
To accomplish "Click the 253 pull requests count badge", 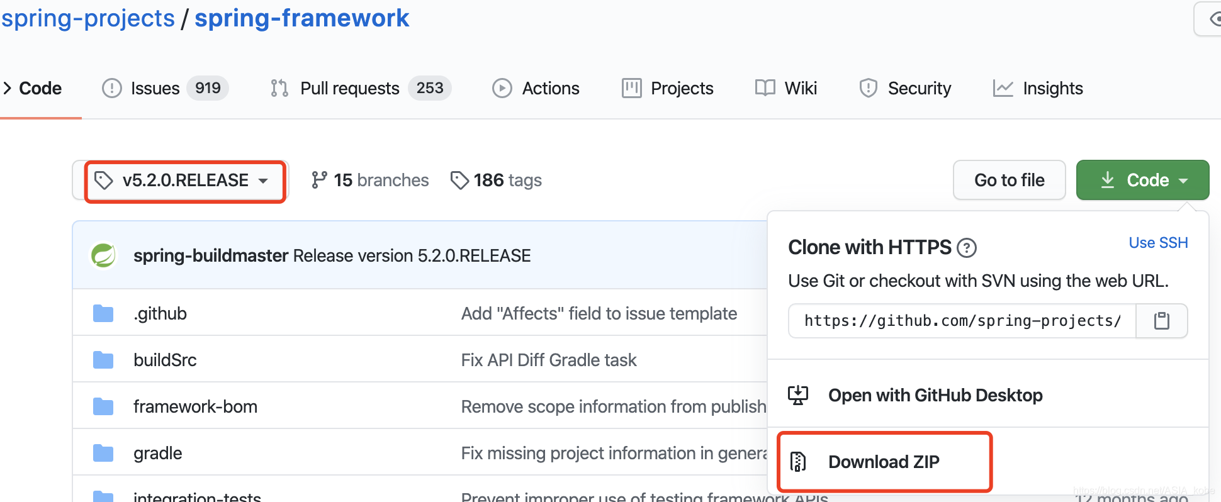I will click(430, 88).
